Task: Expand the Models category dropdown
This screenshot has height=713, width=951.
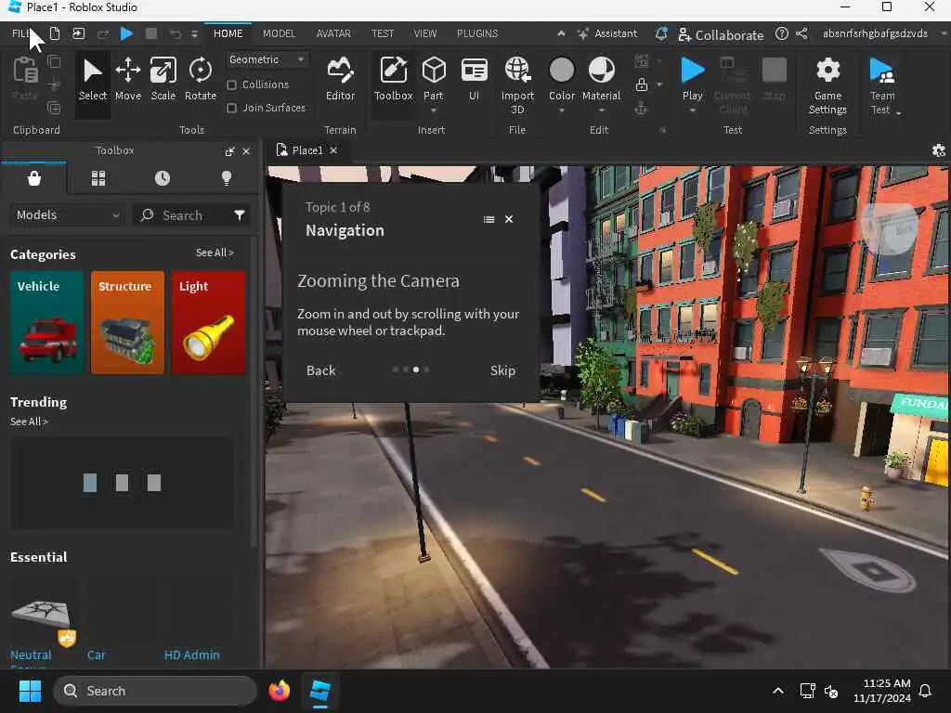Action: [67, 215]
